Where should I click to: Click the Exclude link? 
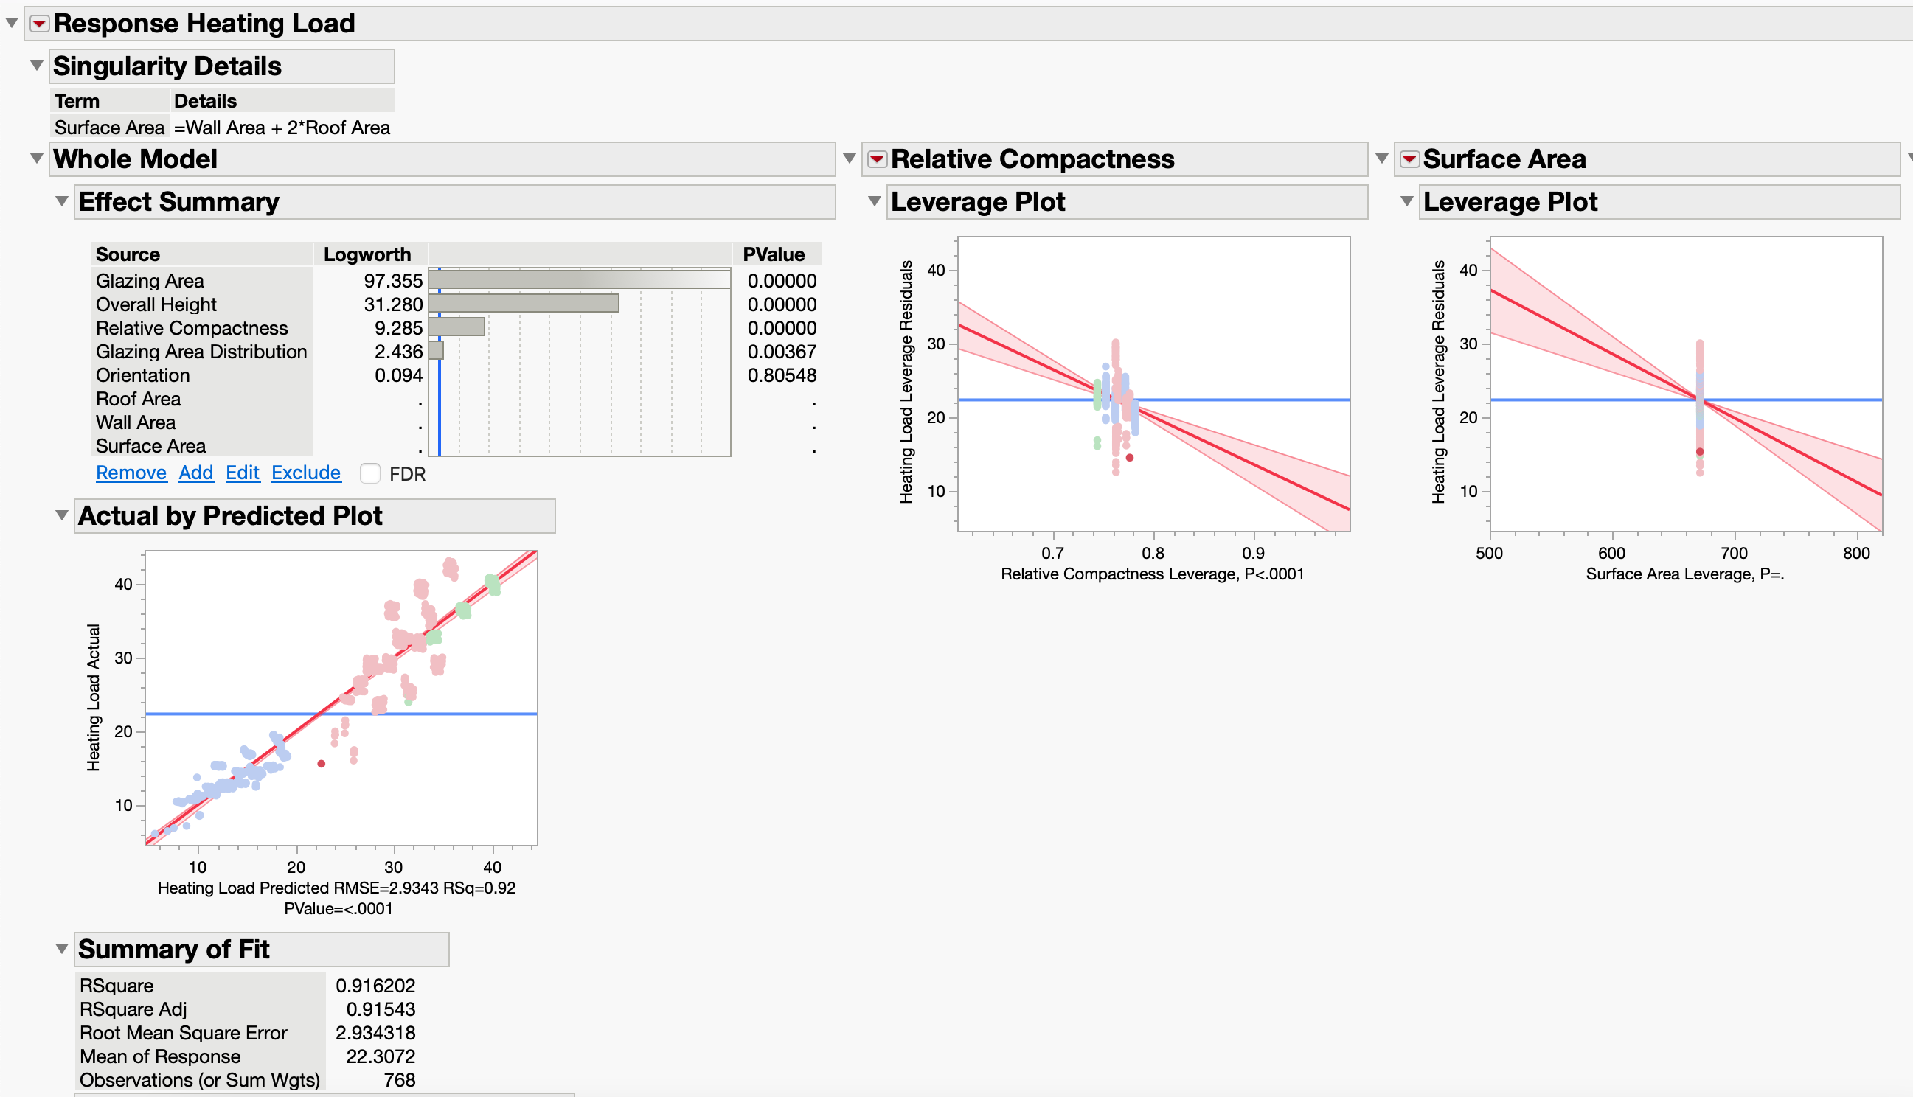coord(305,473)
